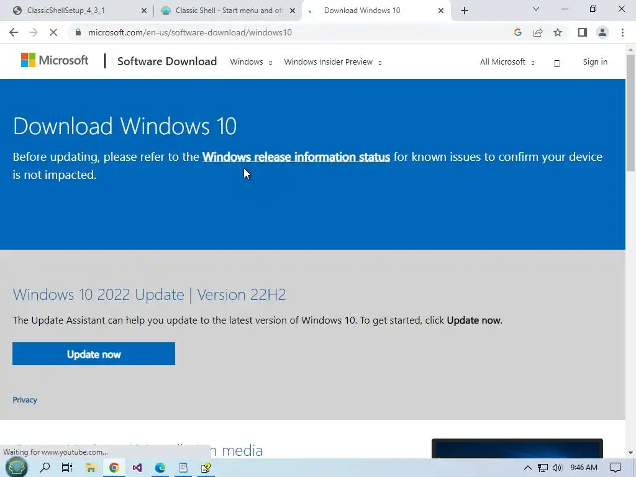This screenshot has height=477, width=636.
Task: Open the notification center icon
Action: click(616, 468)
